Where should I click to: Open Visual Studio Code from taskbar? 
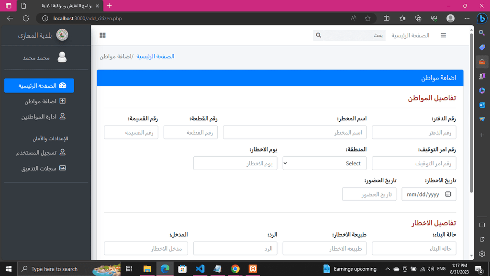(x=200, y=269)
